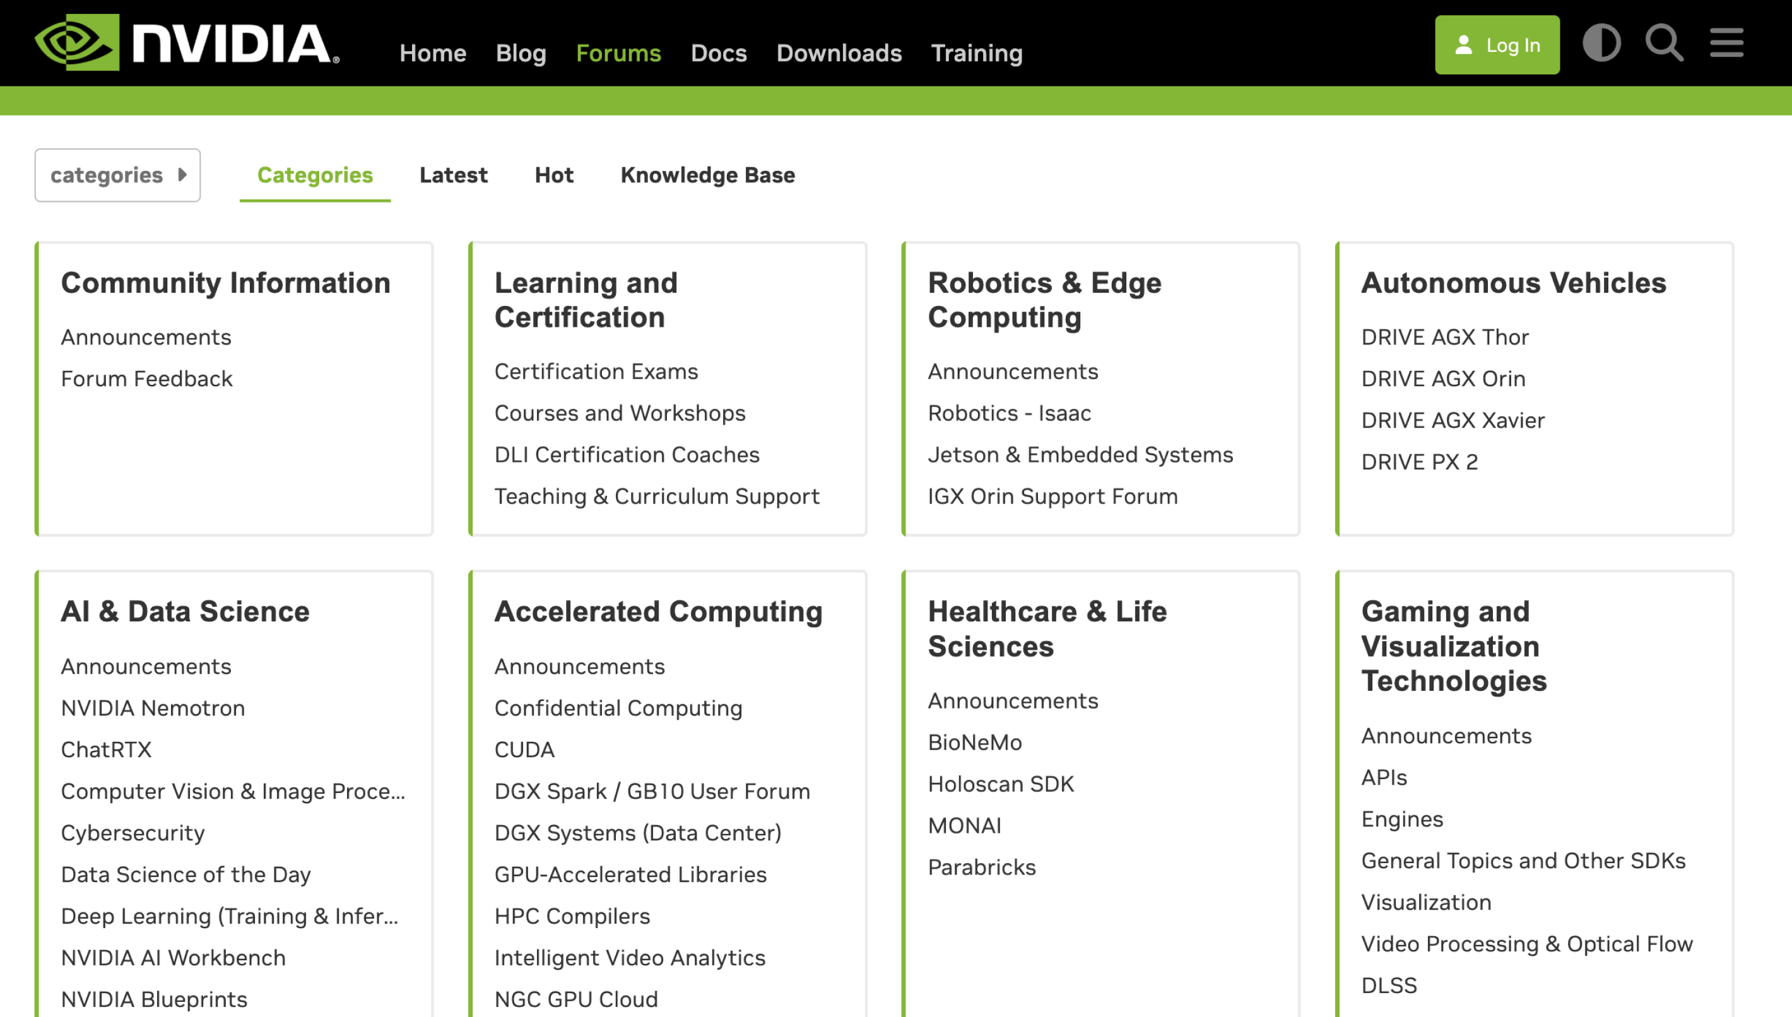Open the search panel via magnifier icon
The image size is (1792, 1017).
click(x=1664, y=44)
